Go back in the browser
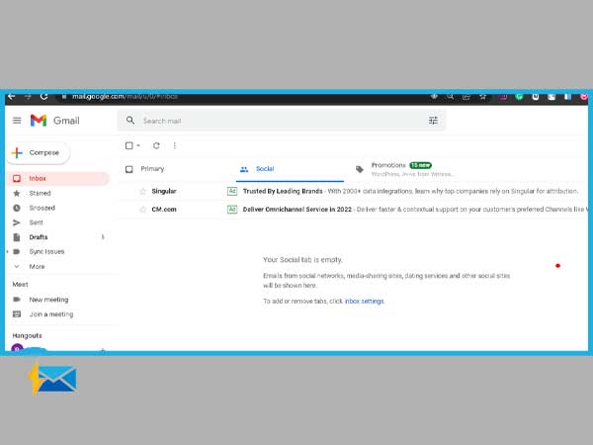This screenshot has height=445, width=593. point(11,97)
